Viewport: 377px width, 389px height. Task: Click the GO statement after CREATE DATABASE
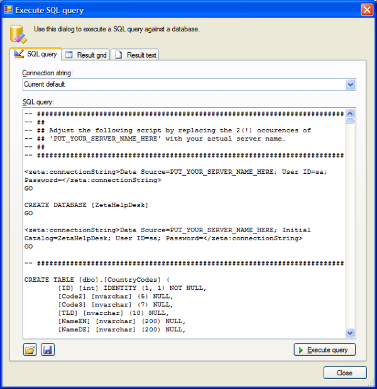coord(28,213)
